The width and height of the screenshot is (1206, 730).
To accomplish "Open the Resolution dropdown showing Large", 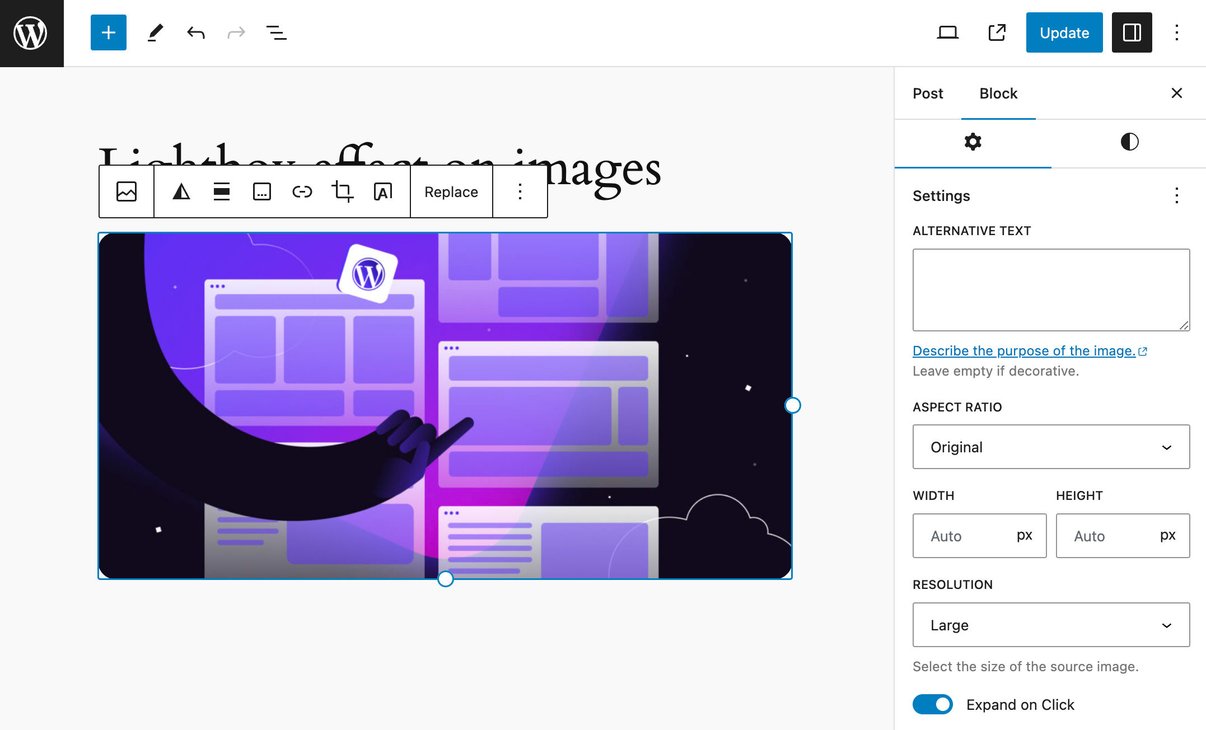I will tap(1050, 625).
